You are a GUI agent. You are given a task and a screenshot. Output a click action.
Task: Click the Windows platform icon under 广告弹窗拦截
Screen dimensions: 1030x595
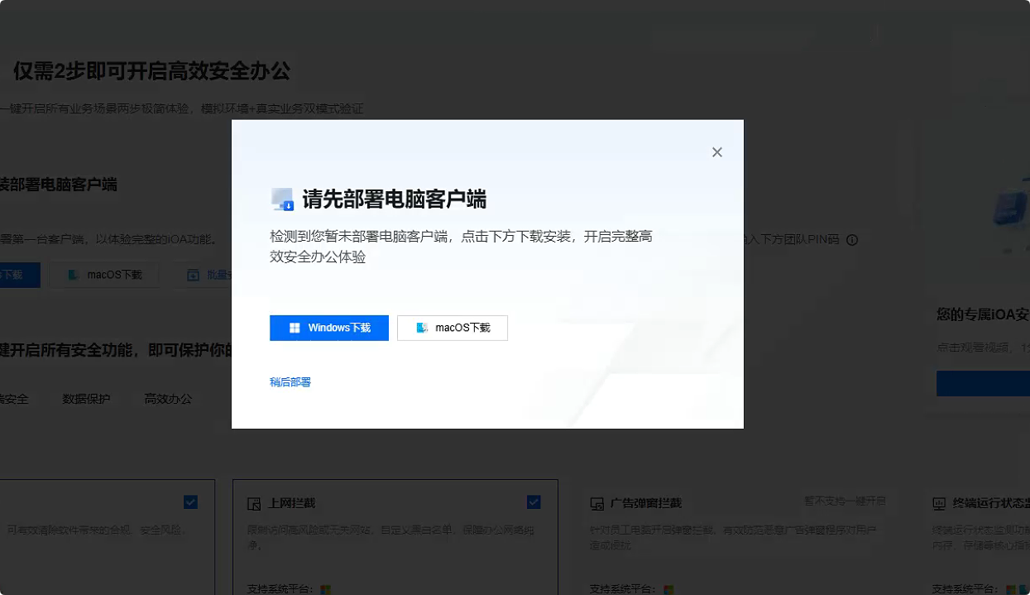668,589
